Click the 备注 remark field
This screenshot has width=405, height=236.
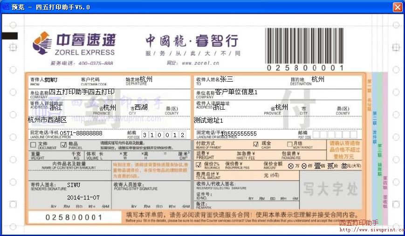pos(247,205)
